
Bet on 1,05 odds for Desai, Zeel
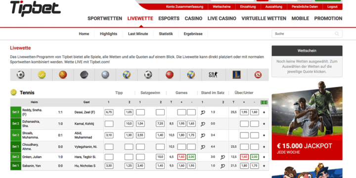129,112
